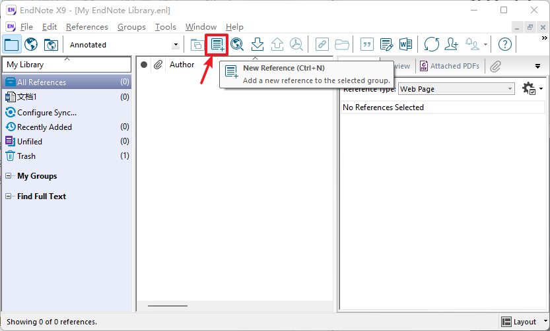Screen dimensions: 550x331
Task: Select All References group
Action: click(67, 82)
